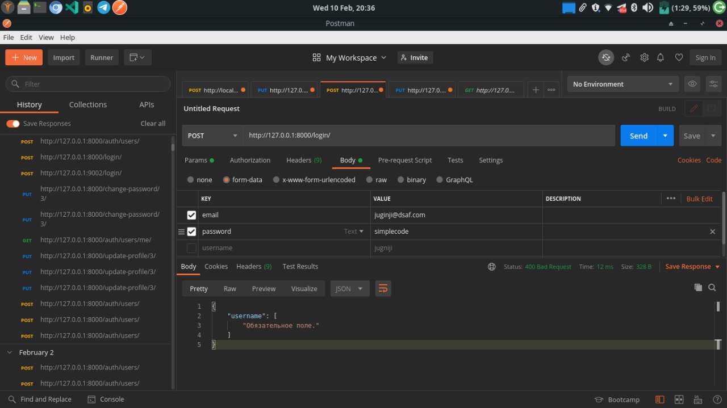Click the Import button
Image resolution: width=727 pixels, height=408 pixels.
pos(64,57)
